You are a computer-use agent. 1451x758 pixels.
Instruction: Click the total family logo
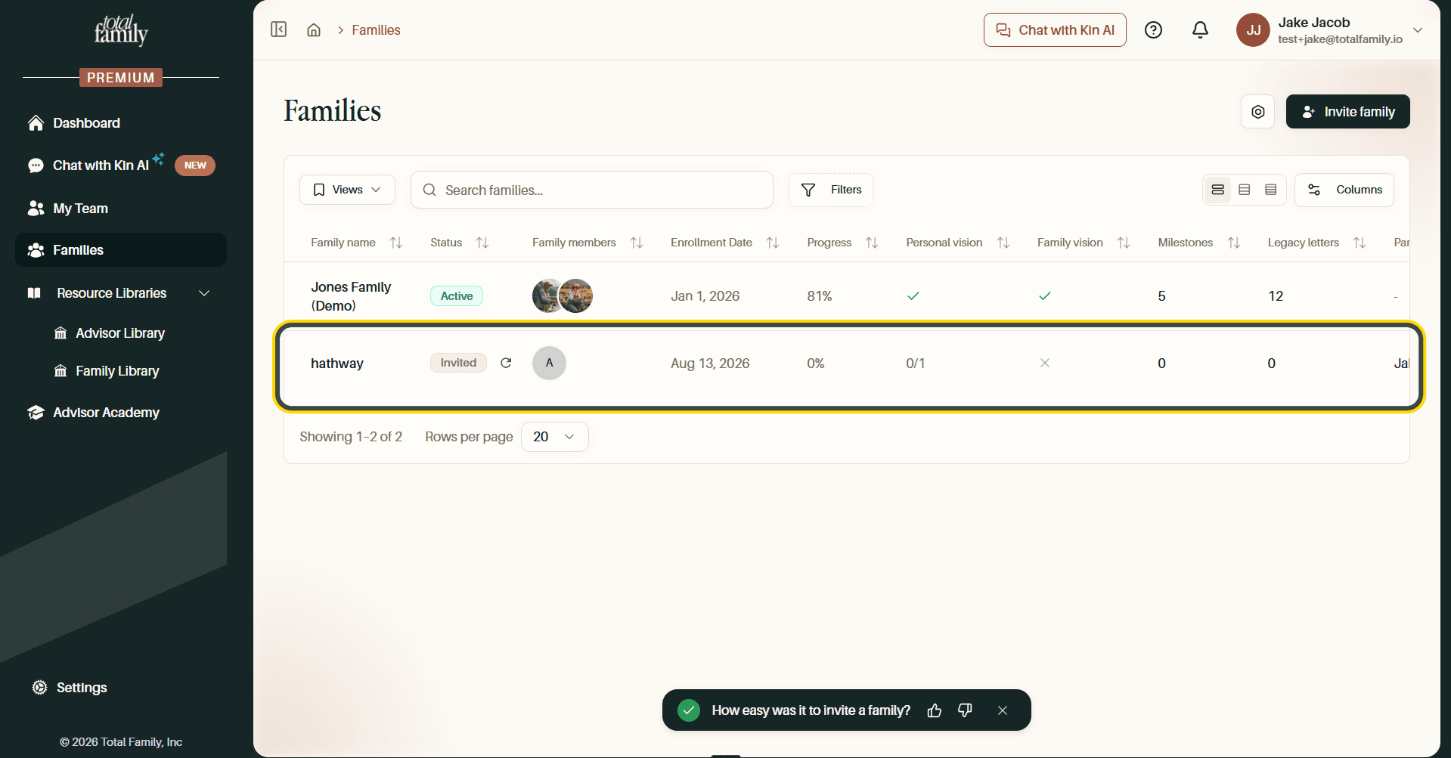pos(121,30)
